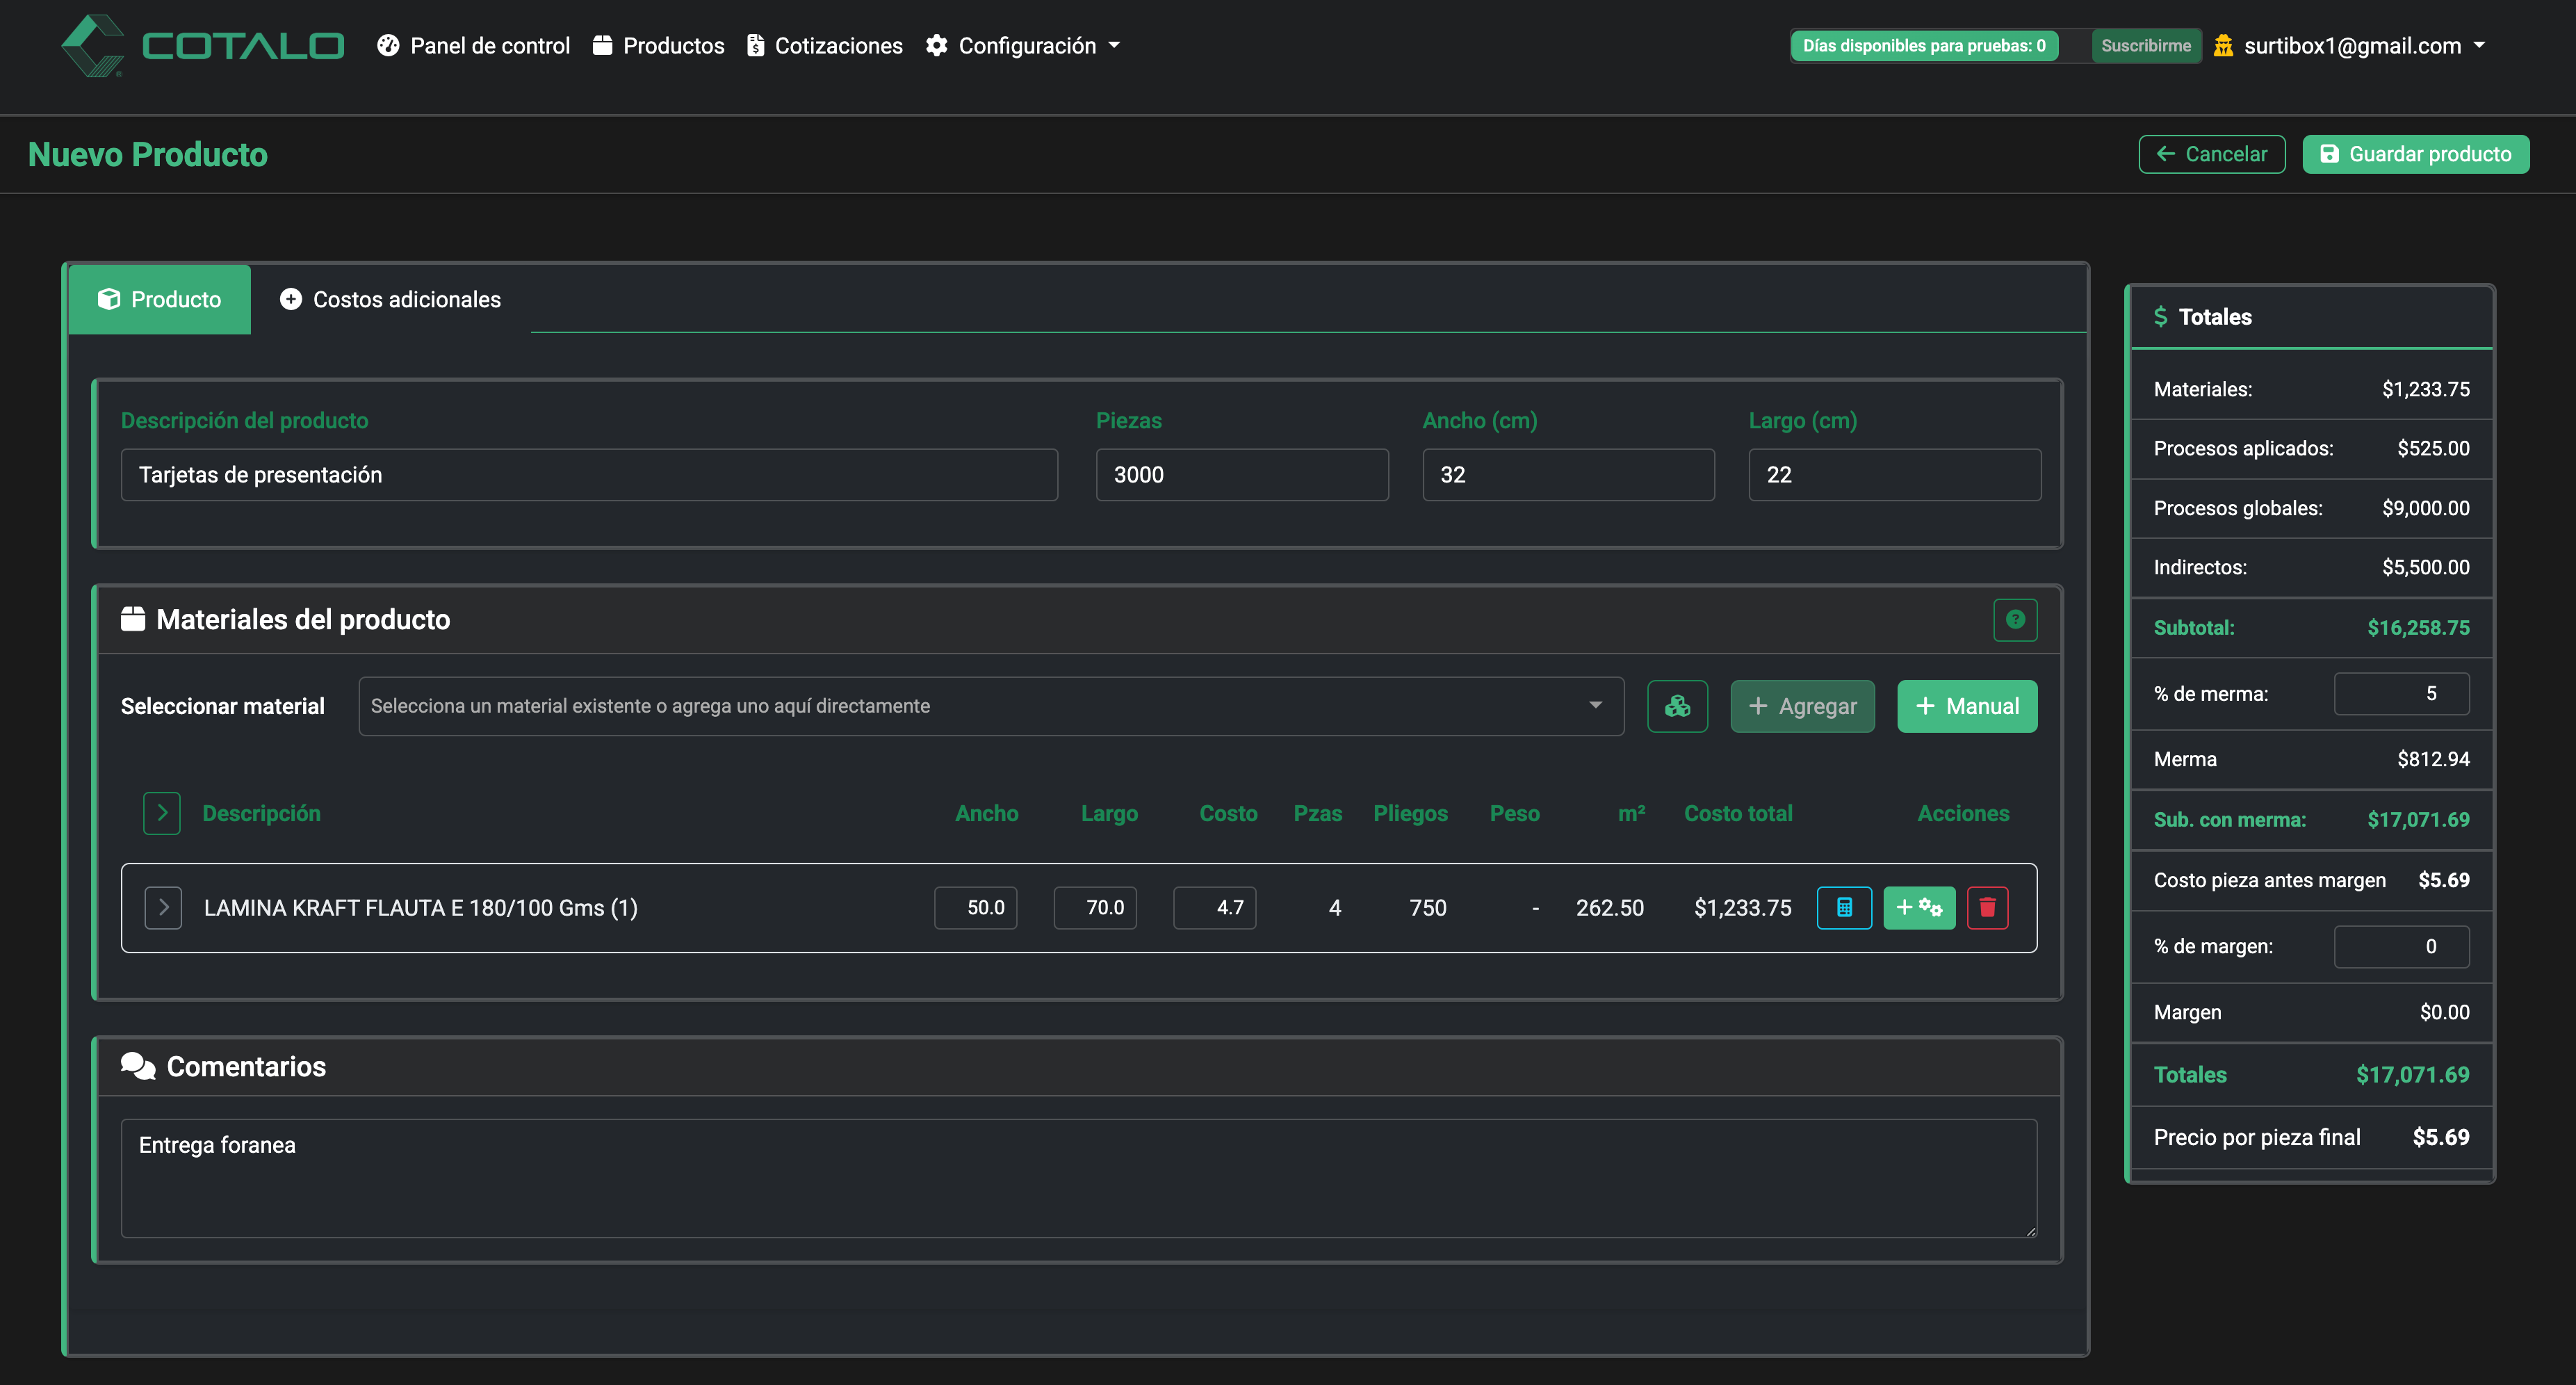2576x1385 pixels.
Task: Delete the LAMINA KRAFT material row
Action: (1987, 908)
